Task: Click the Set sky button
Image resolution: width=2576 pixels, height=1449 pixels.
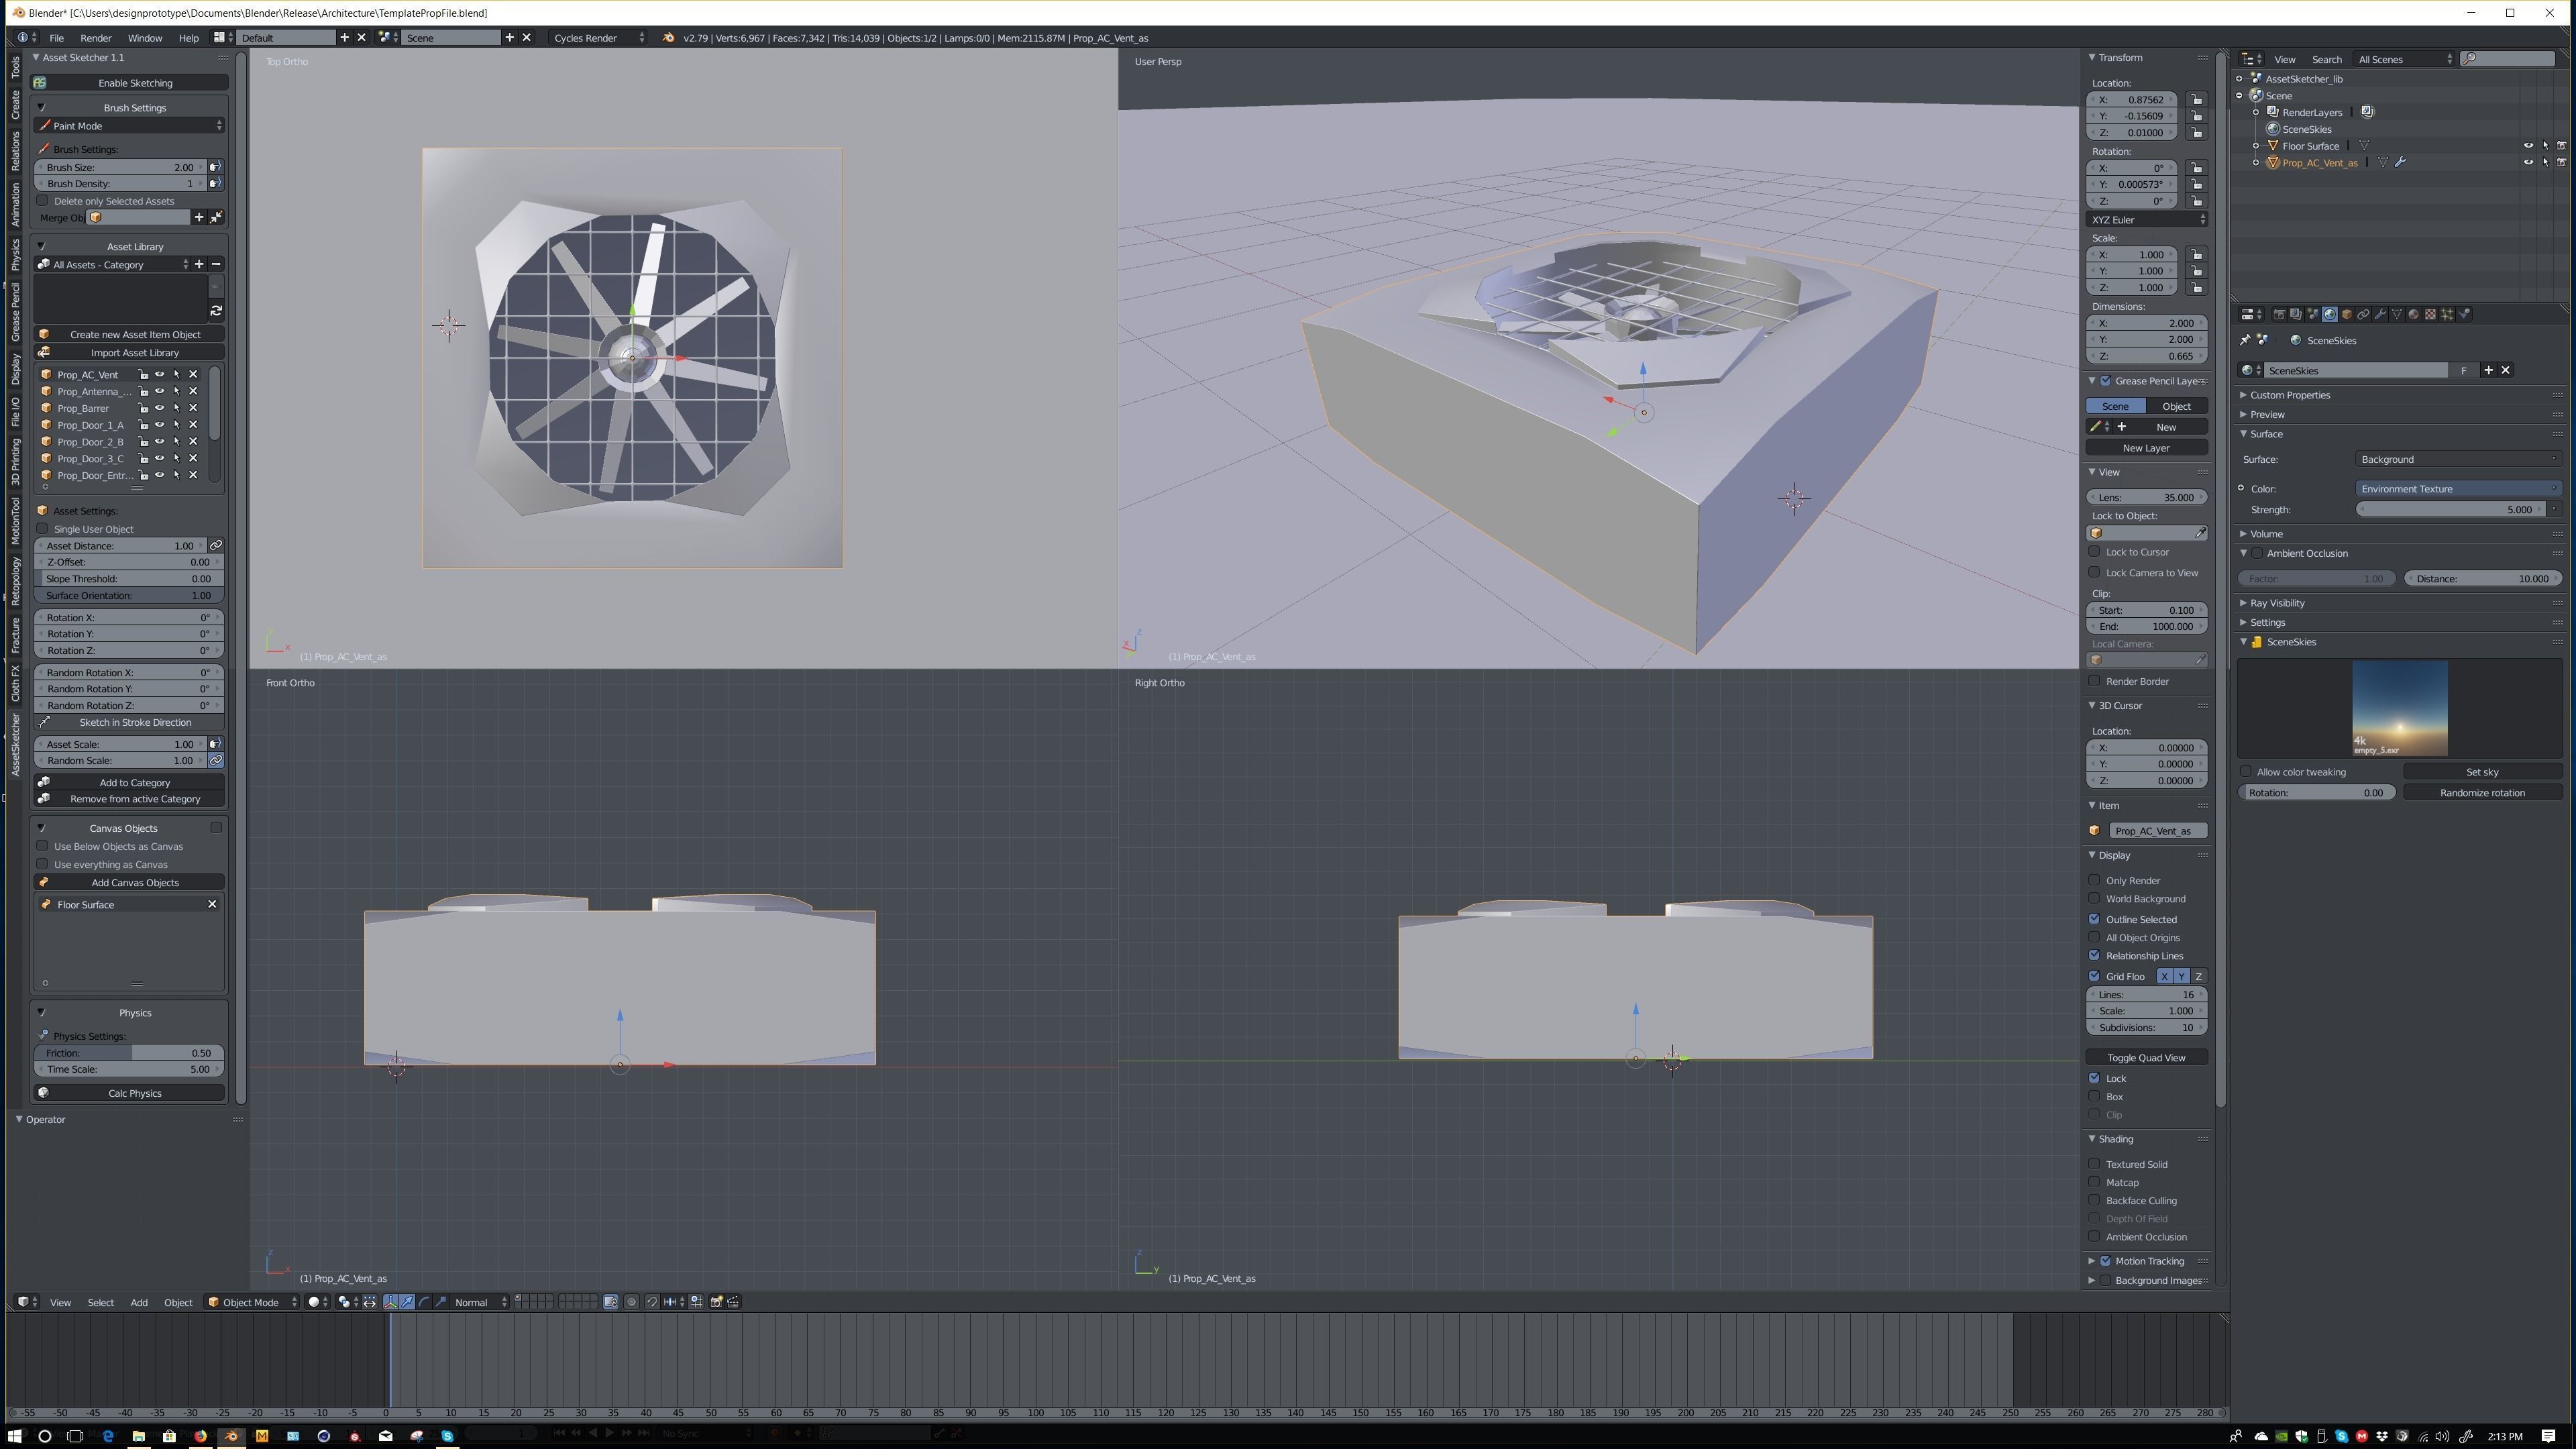Action: 2482,772
